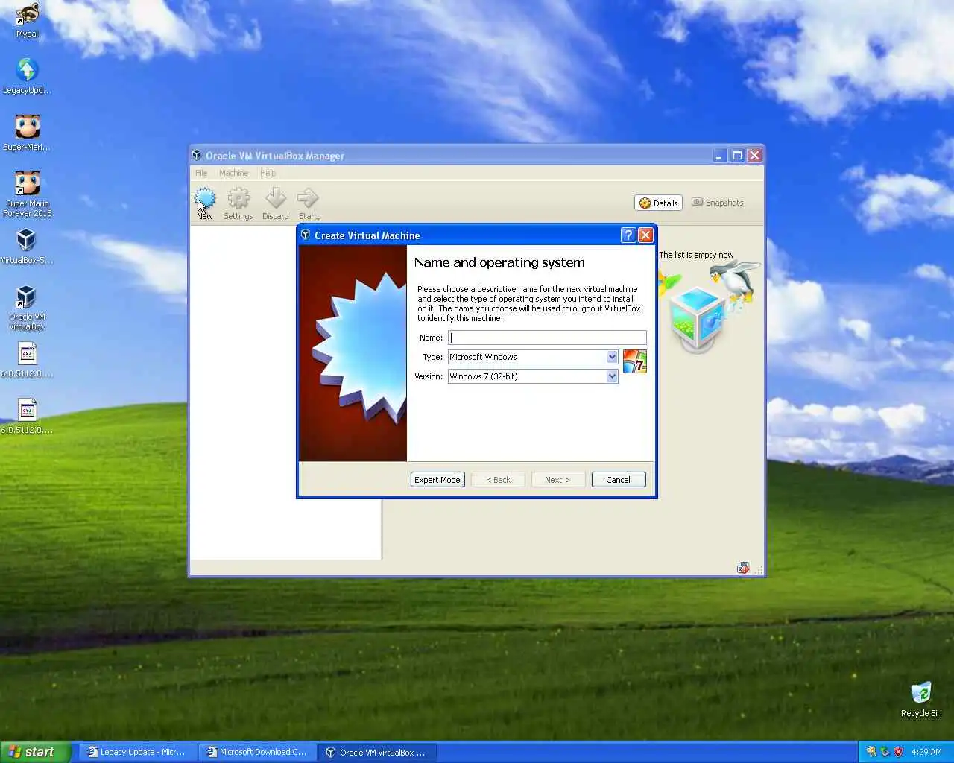
Task: Minimize the VirtualBox Manager window
Action: pyautogui.click(x=719, y=155)
